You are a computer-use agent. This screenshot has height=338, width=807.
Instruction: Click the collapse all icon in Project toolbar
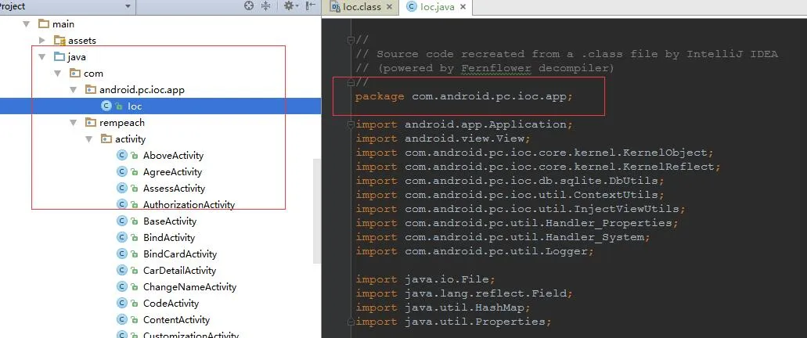265,6
